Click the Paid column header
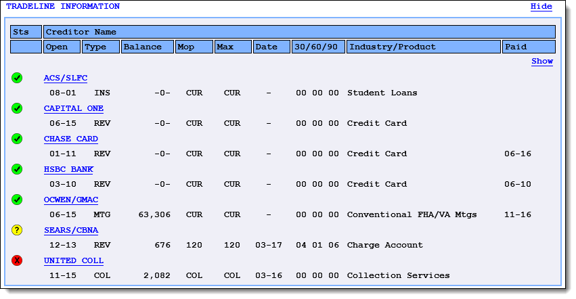Screen dimensions: 576x299 (529, 47)
